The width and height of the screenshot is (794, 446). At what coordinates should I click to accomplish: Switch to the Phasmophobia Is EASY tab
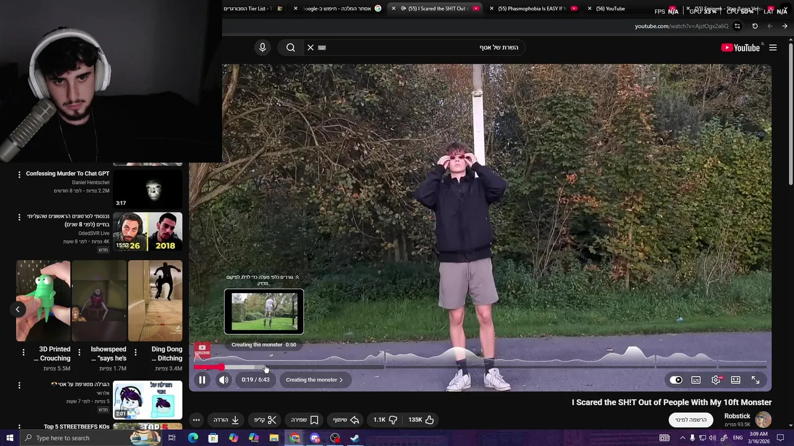click(x=532, y=9)
